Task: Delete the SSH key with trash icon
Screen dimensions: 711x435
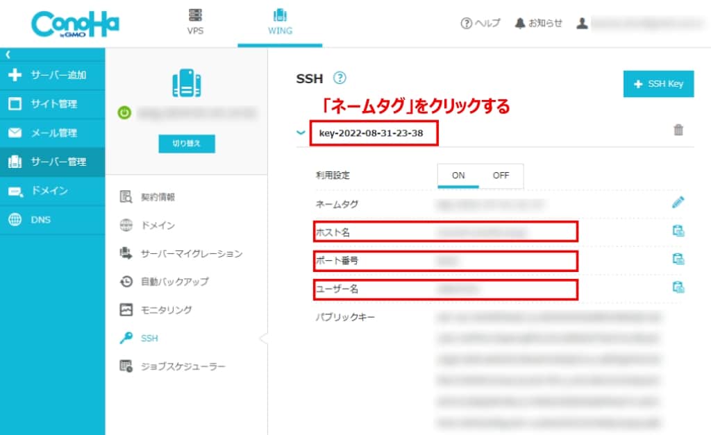Action: (x=678, y=130)
